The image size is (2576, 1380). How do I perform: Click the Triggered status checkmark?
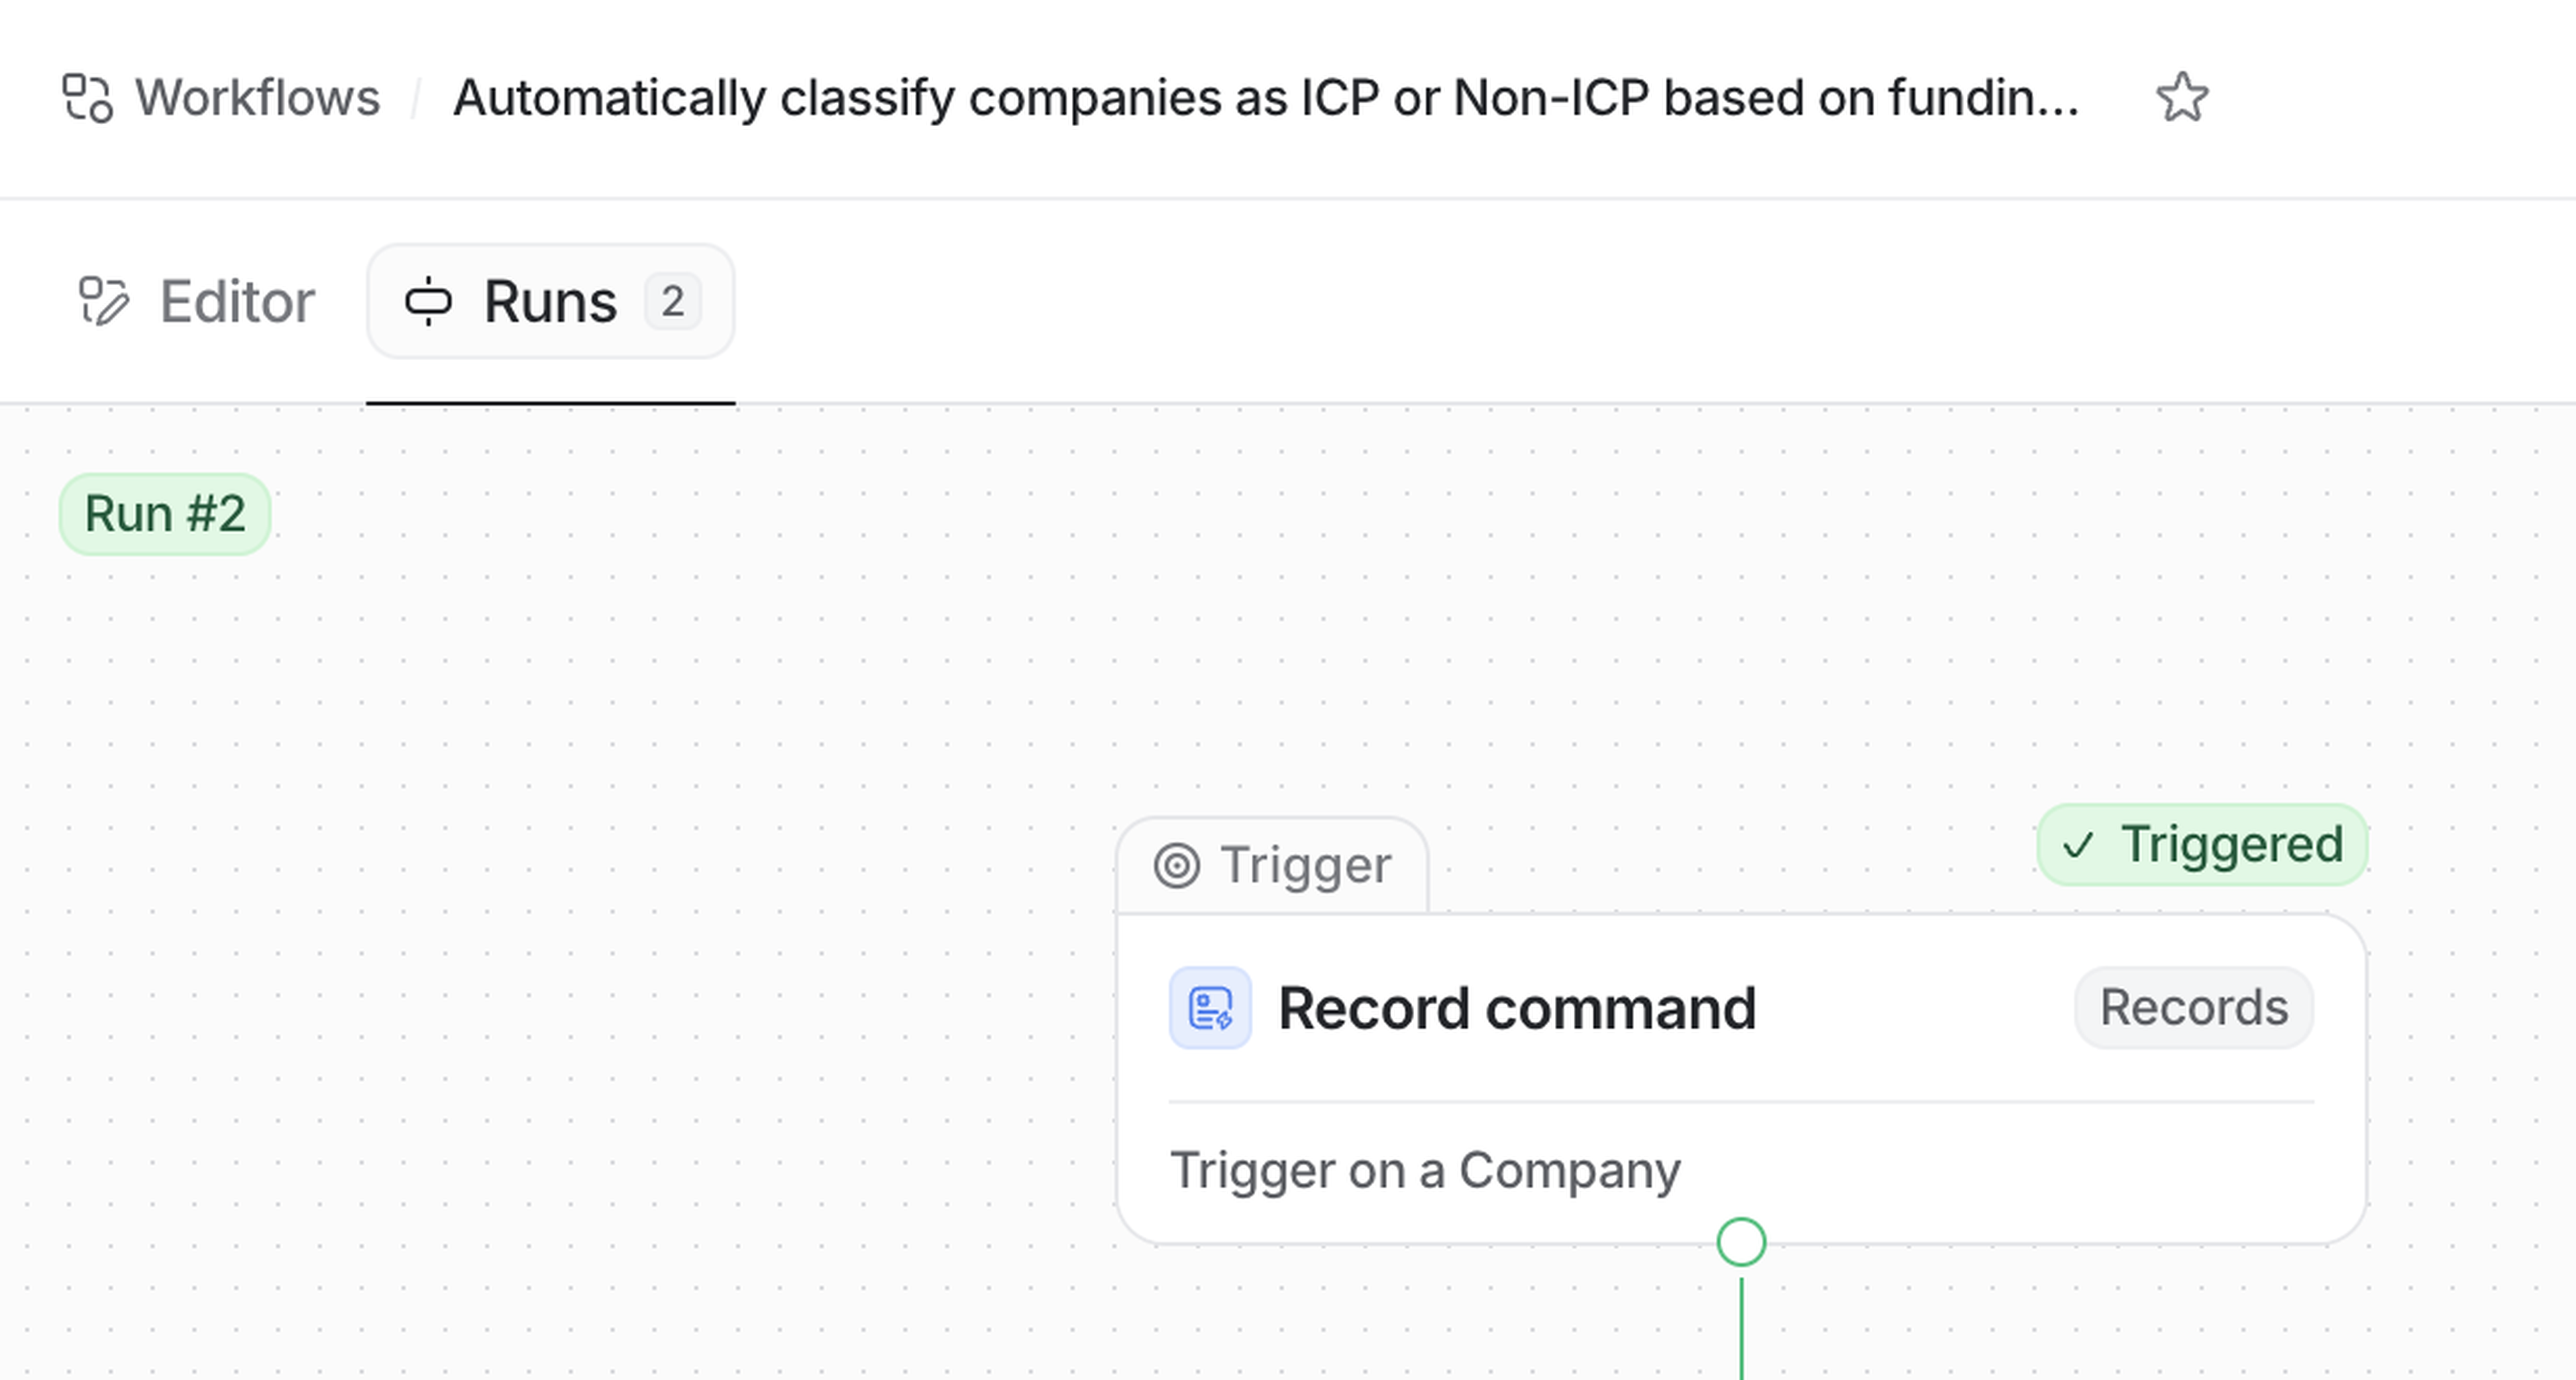2078,845
